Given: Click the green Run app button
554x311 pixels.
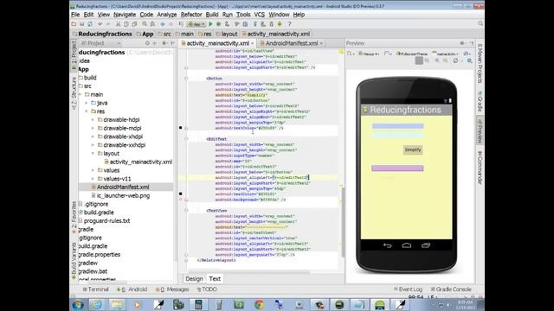Looking at the screenshot, I should 210,24.
